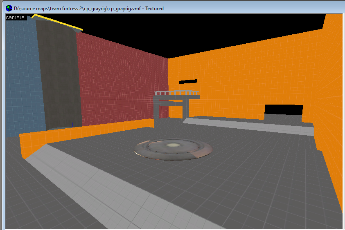Select the round control point model on the floor

[174, 149]
